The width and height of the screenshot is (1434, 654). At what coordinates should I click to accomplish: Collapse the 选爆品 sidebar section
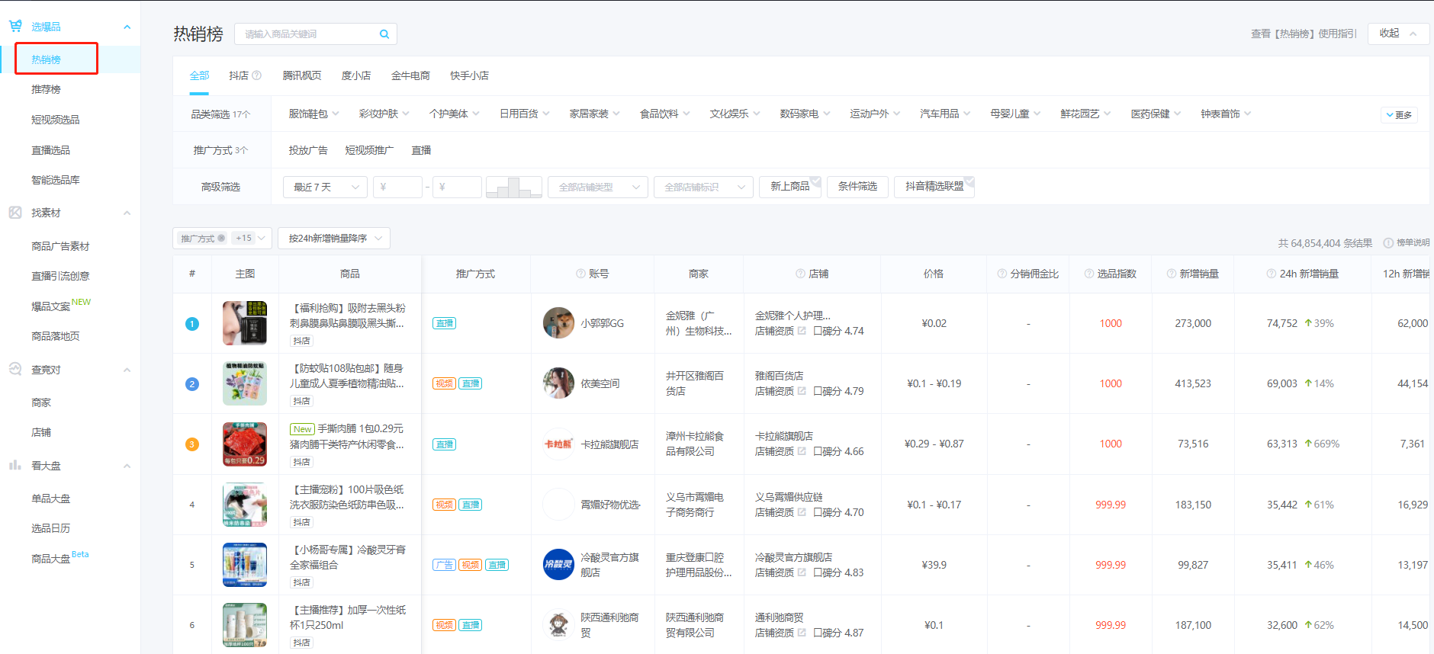[x=127, y=27]
